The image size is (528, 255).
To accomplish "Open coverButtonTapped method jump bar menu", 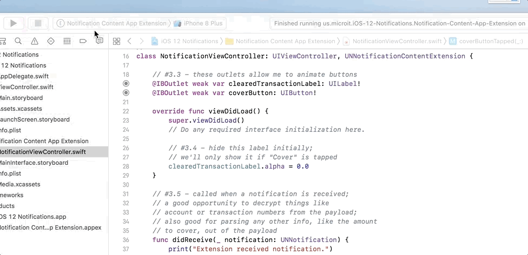I will [x=486, y=41].
